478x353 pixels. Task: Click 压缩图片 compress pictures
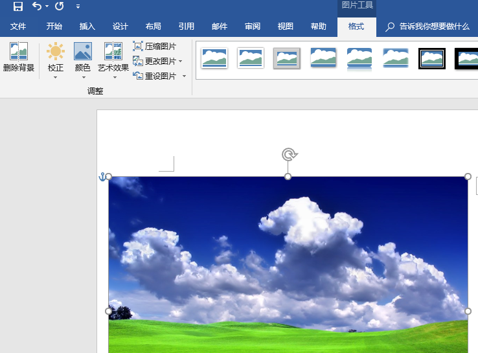[155, 47]
